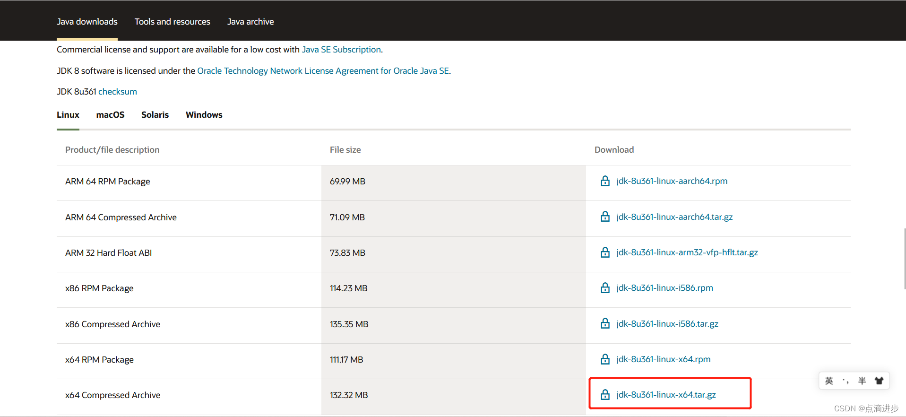Go to Java archive tab
The image size is (906, 417).
pyautogui.click(x=250, y=22)
